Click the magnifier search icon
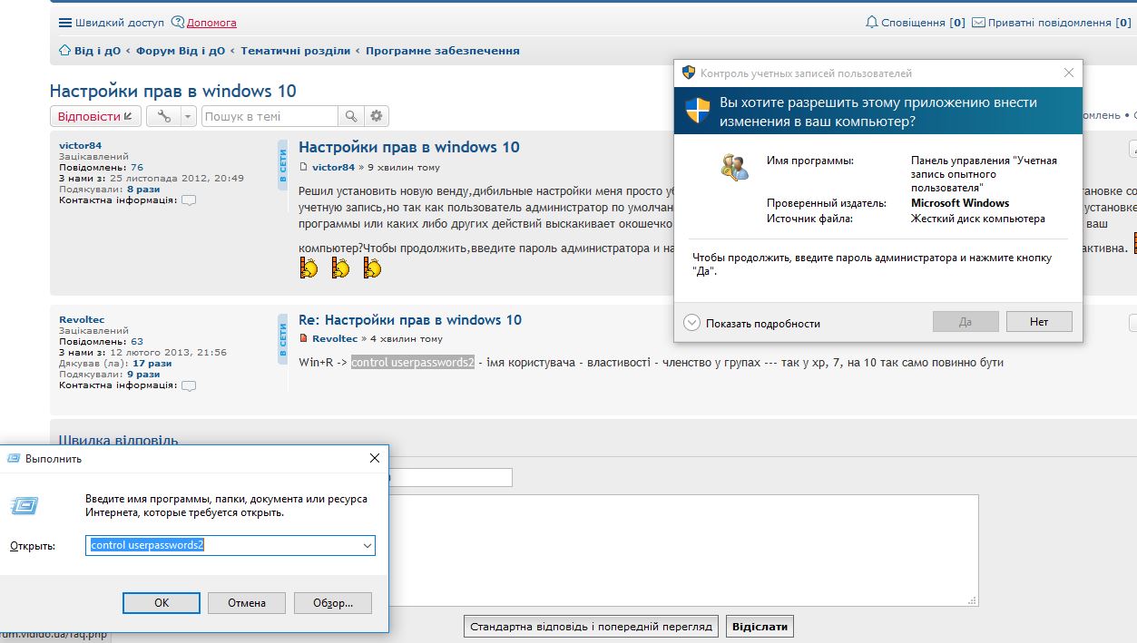 pos(350,116)
